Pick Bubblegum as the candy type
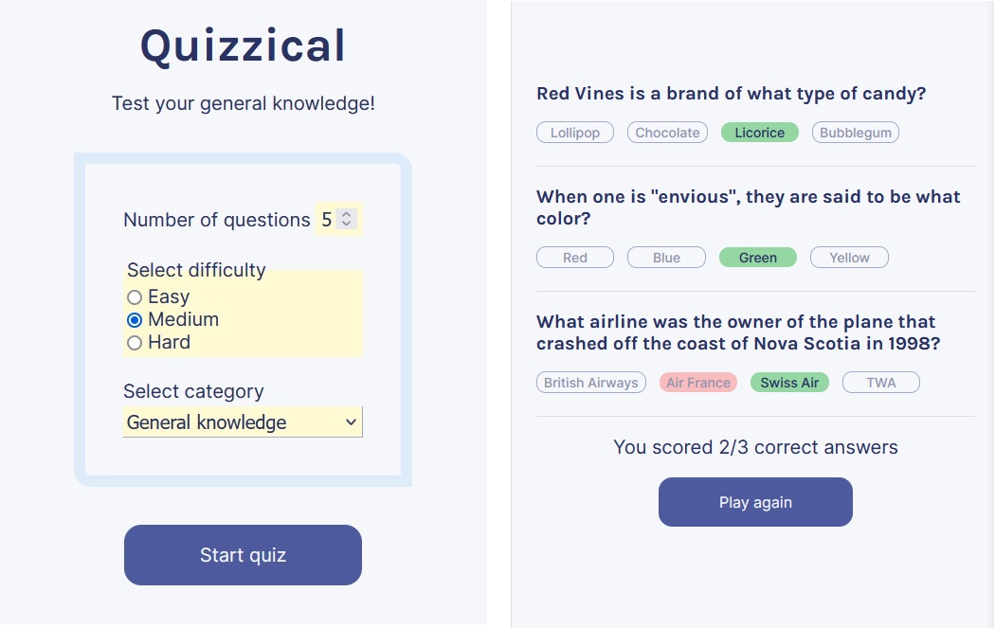Viewport: 995px width, 628px height. (855, 132)
